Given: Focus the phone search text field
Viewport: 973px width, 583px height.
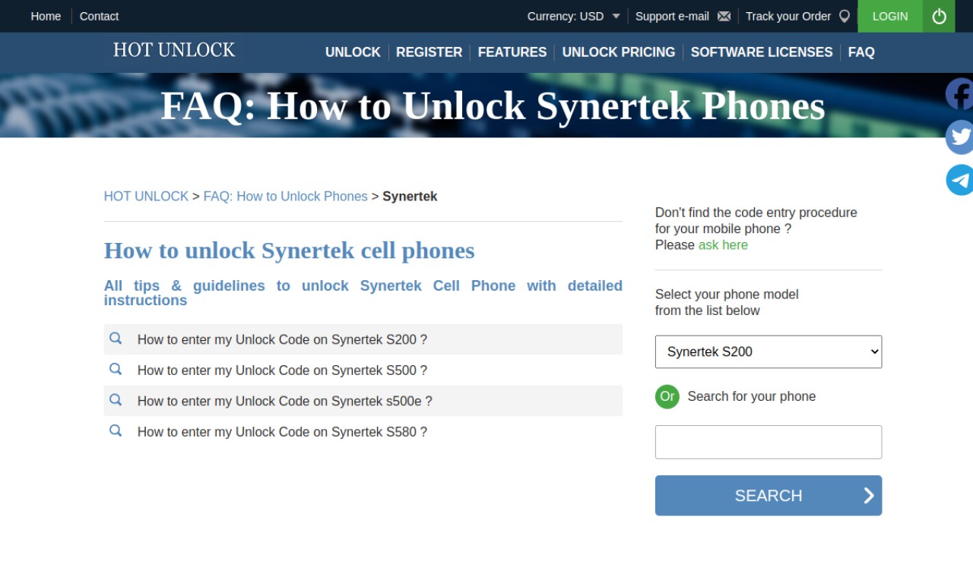Looking at the screenshot, I should [769, 442].
